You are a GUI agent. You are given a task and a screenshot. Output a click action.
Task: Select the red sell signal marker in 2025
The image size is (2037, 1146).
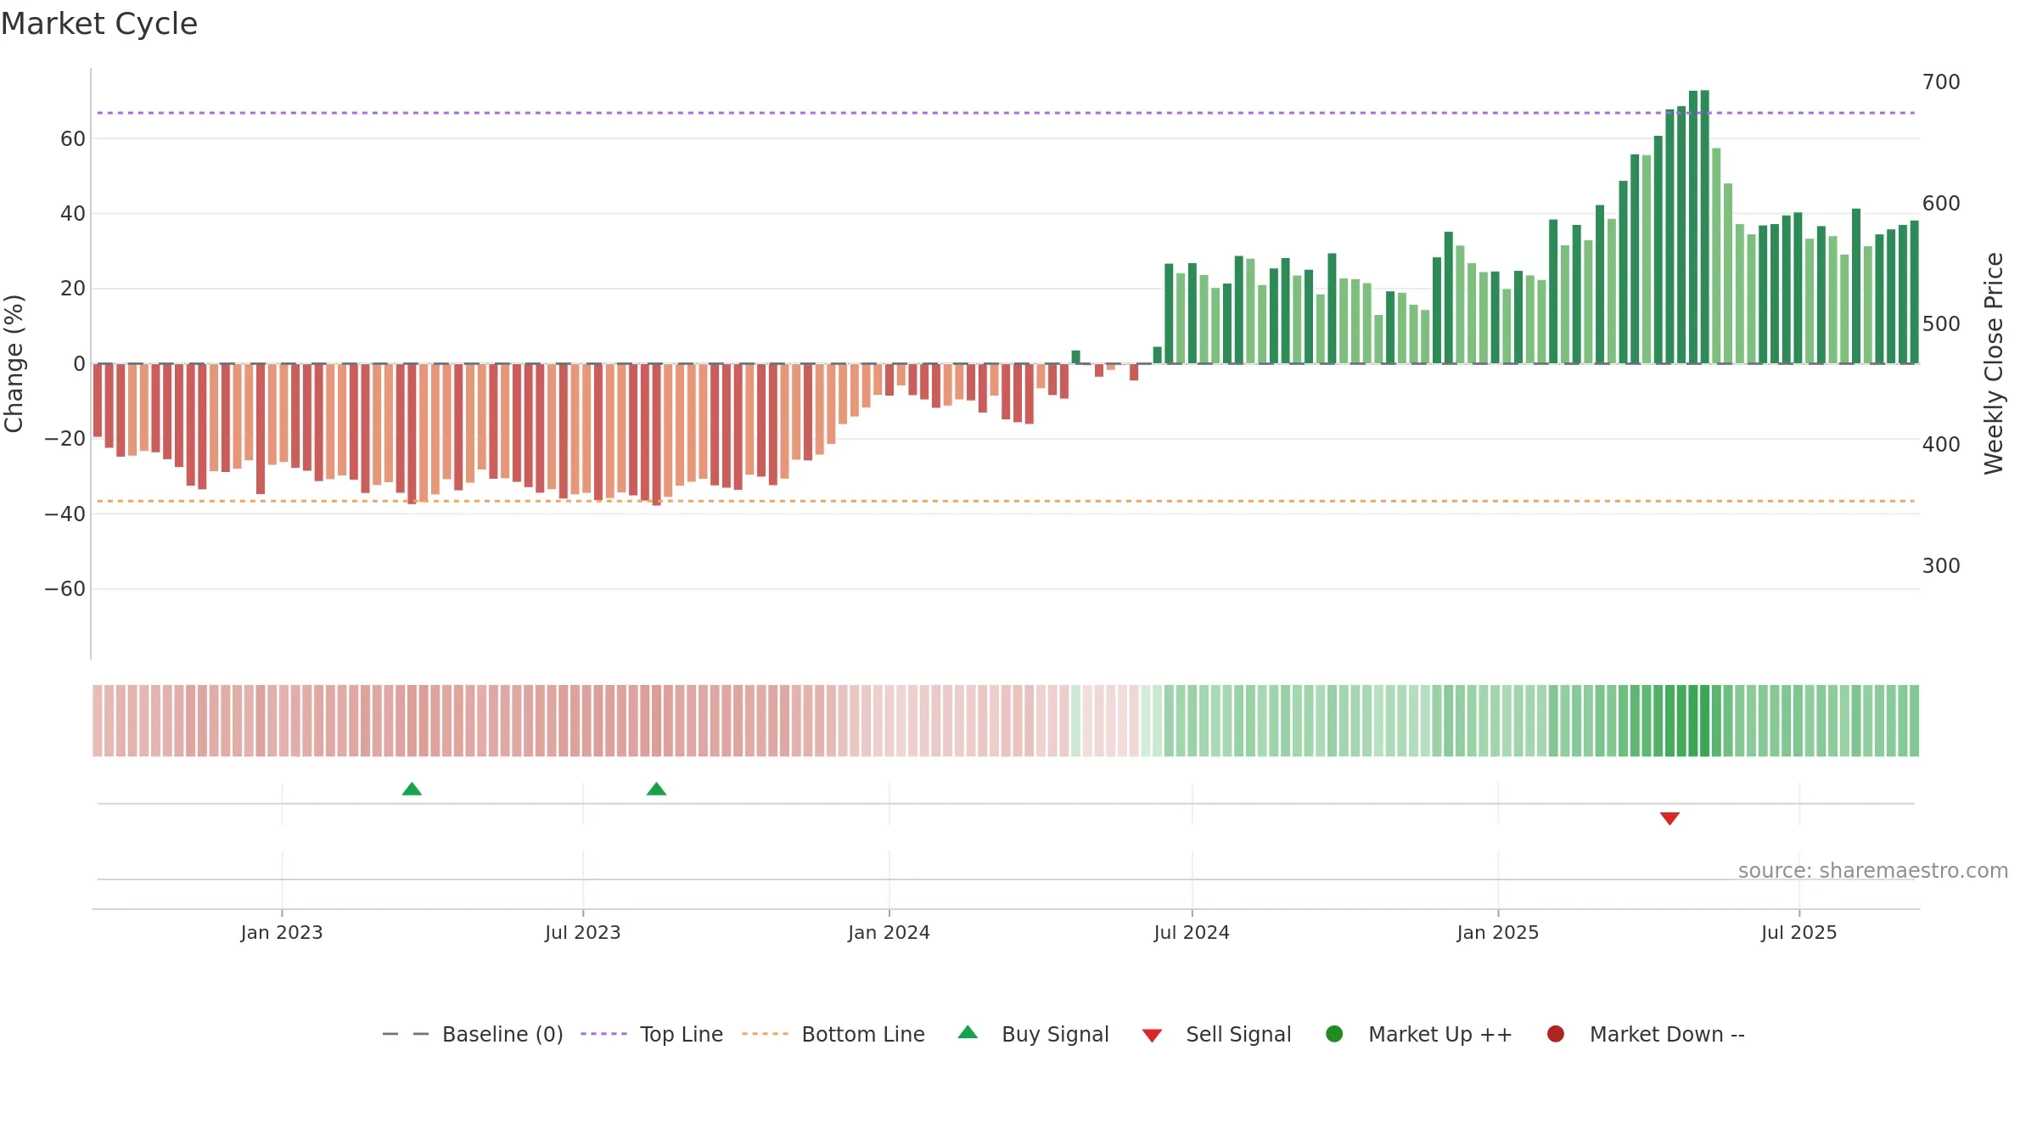(x=1669, y=818)
